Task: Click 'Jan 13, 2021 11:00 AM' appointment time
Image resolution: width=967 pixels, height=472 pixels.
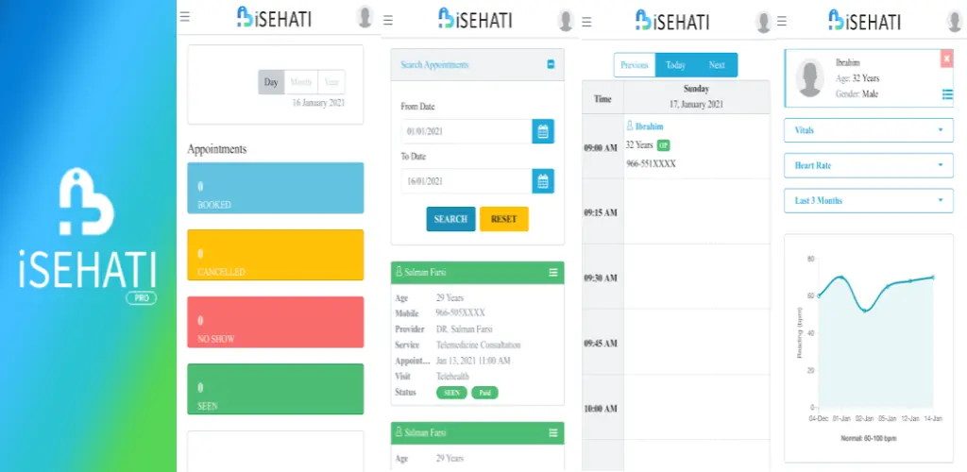Action: 473,361
